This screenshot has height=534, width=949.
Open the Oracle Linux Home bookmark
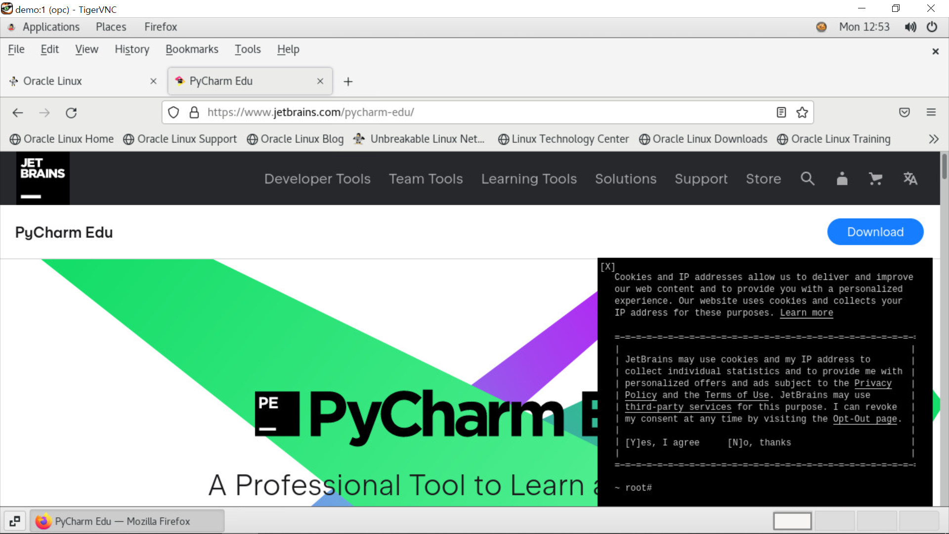pos(62,139)
